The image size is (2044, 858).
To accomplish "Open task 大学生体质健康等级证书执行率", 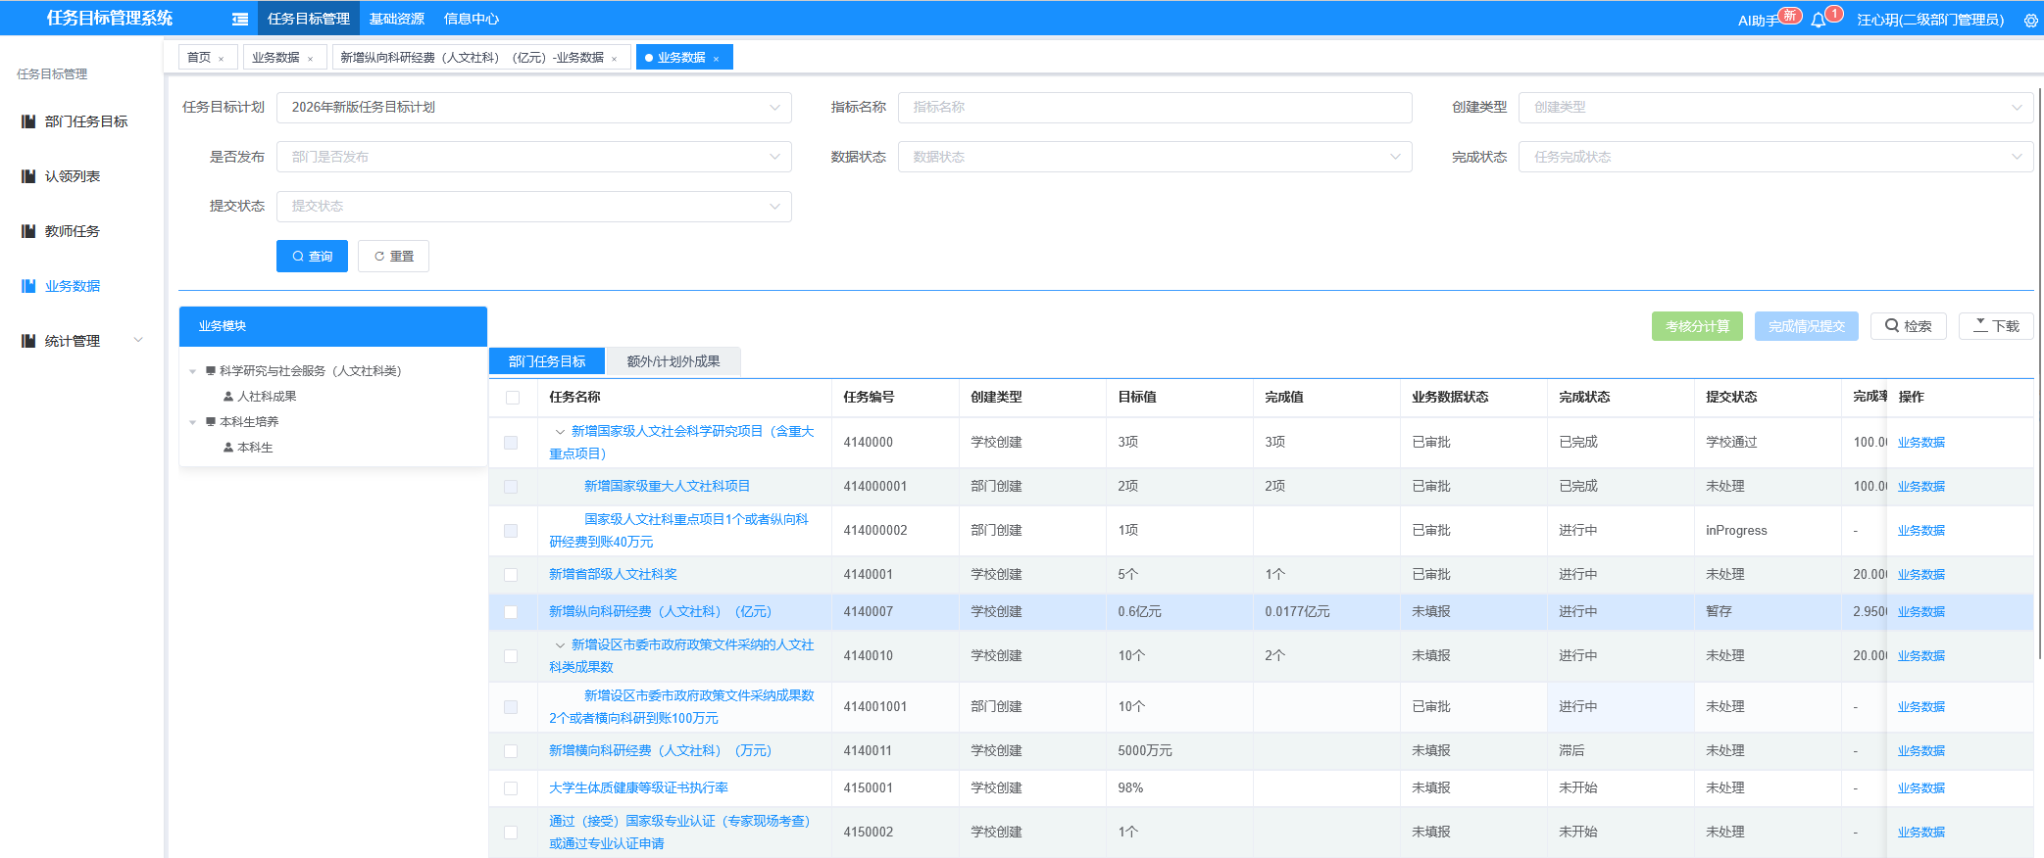I will click(x=638, y=788).
